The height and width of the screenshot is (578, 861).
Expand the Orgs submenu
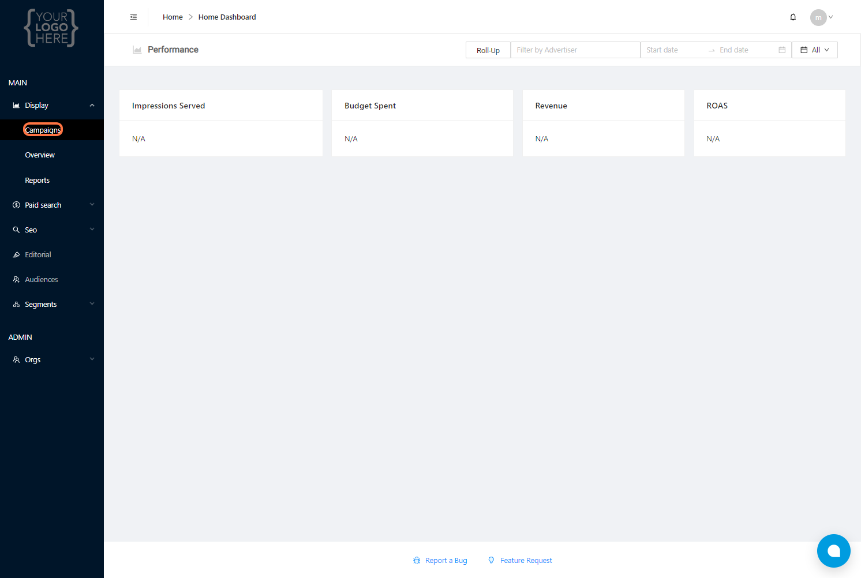point(92,359)
